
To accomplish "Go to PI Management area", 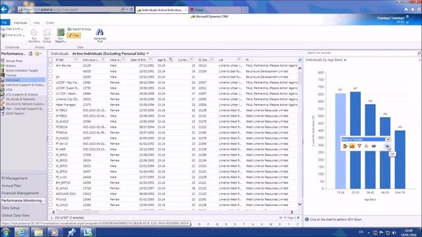I will point(15,178).
